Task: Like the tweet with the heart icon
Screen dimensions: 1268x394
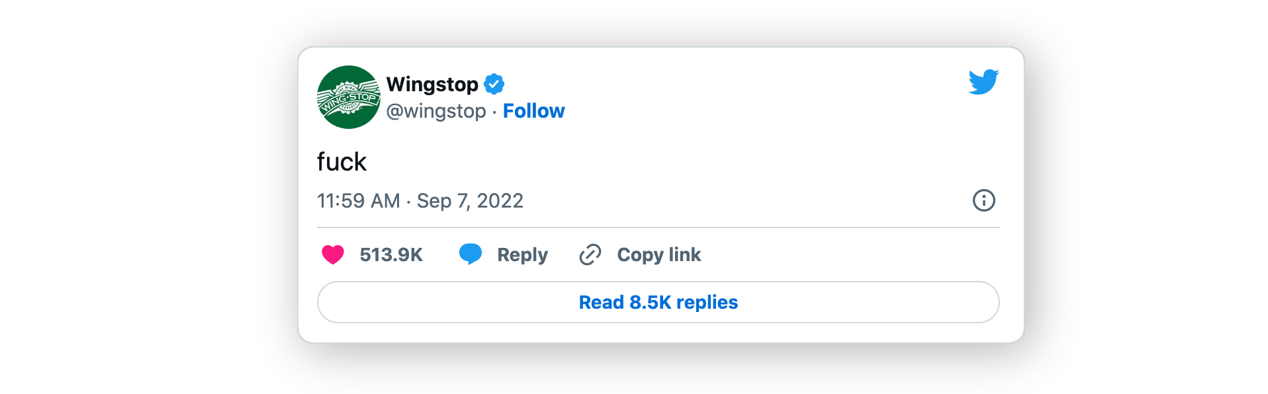Action: click(x=333, y=255)
